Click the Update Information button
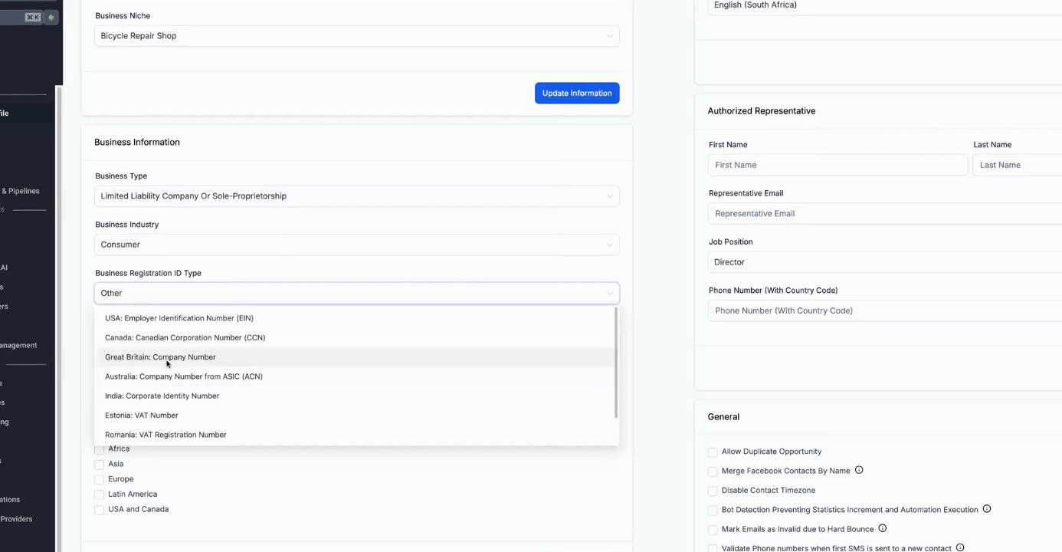The width and height of the screenshot is (1062, 552). pos(576,94)
